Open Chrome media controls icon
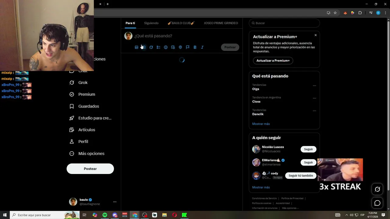Image resolution: width=390 pixels, height=219 pixels. coord(371,13)
